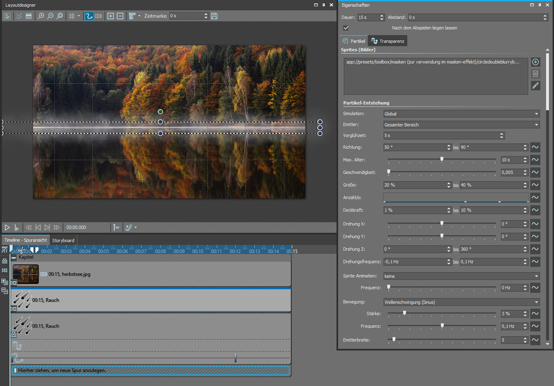Open the curve editor for Richtung
554x386 pixels.
point(535,148)
